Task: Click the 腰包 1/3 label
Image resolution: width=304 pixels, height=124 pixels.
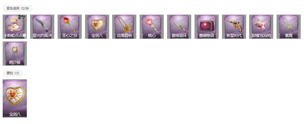Action: pos(13,73)
